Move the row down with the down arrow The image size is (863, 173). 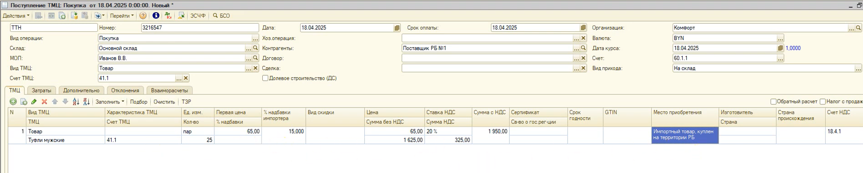[65, 102]
